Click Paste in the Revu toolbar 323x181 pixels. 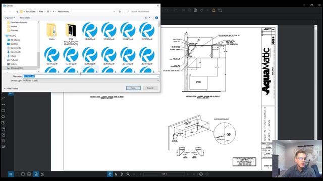click(x=195, y=10)
